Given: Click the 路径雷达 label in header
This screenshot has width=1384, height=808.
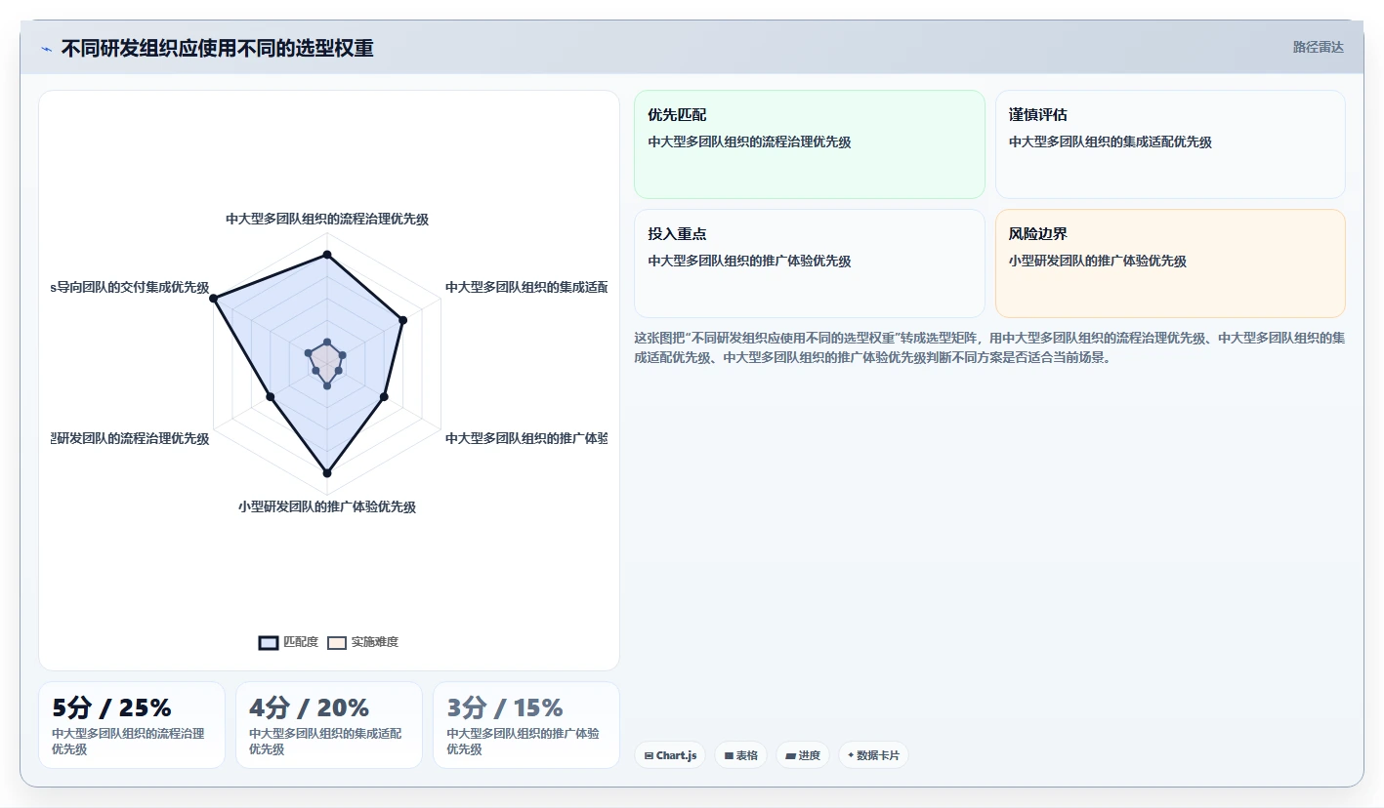Looking at the screenshot, I should click(x=1318, y=47).
